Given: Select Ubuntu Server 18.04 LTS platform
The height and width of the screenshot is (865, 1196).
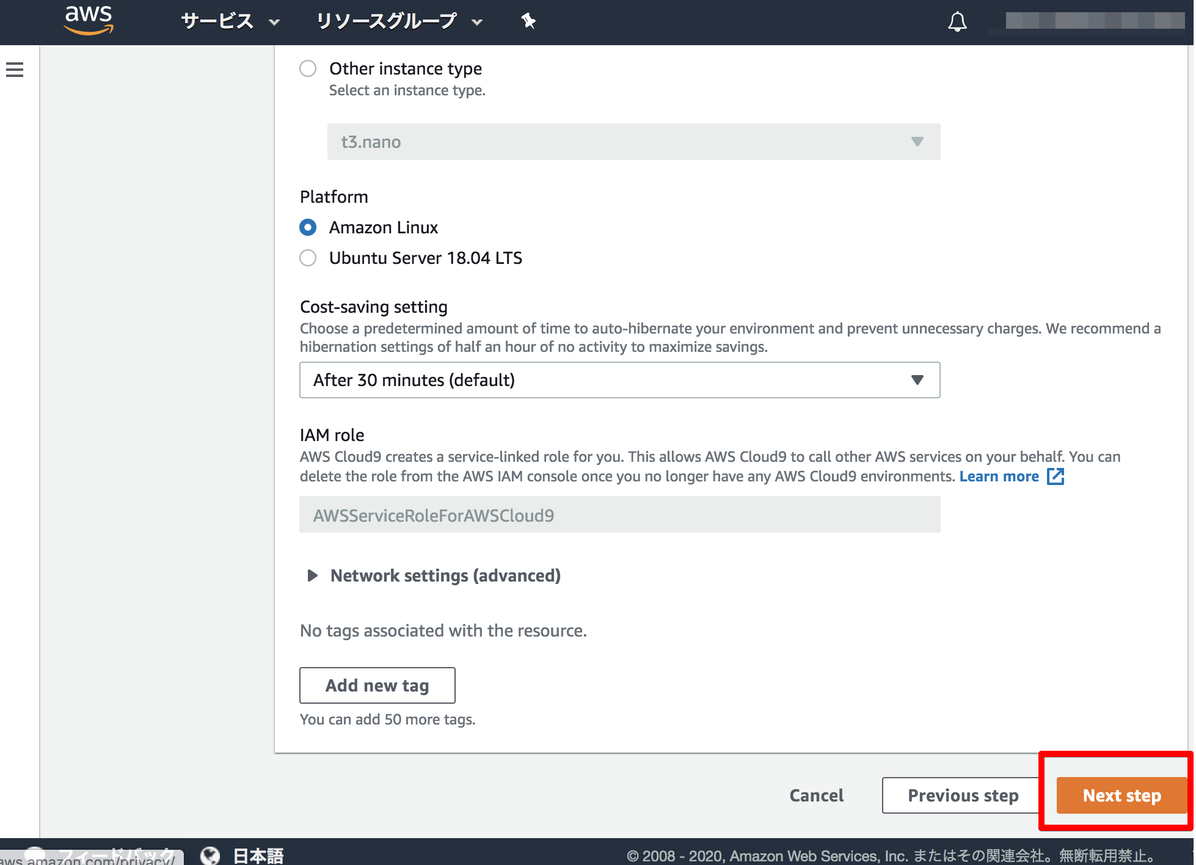Looking at the screenshot, I should [308, 258].
